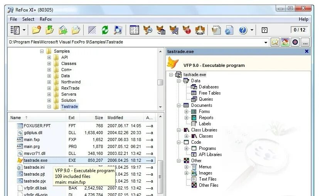Click the fox with red exclamation icon
Viewport: 320px width, 196px height.
click(187, 30)
